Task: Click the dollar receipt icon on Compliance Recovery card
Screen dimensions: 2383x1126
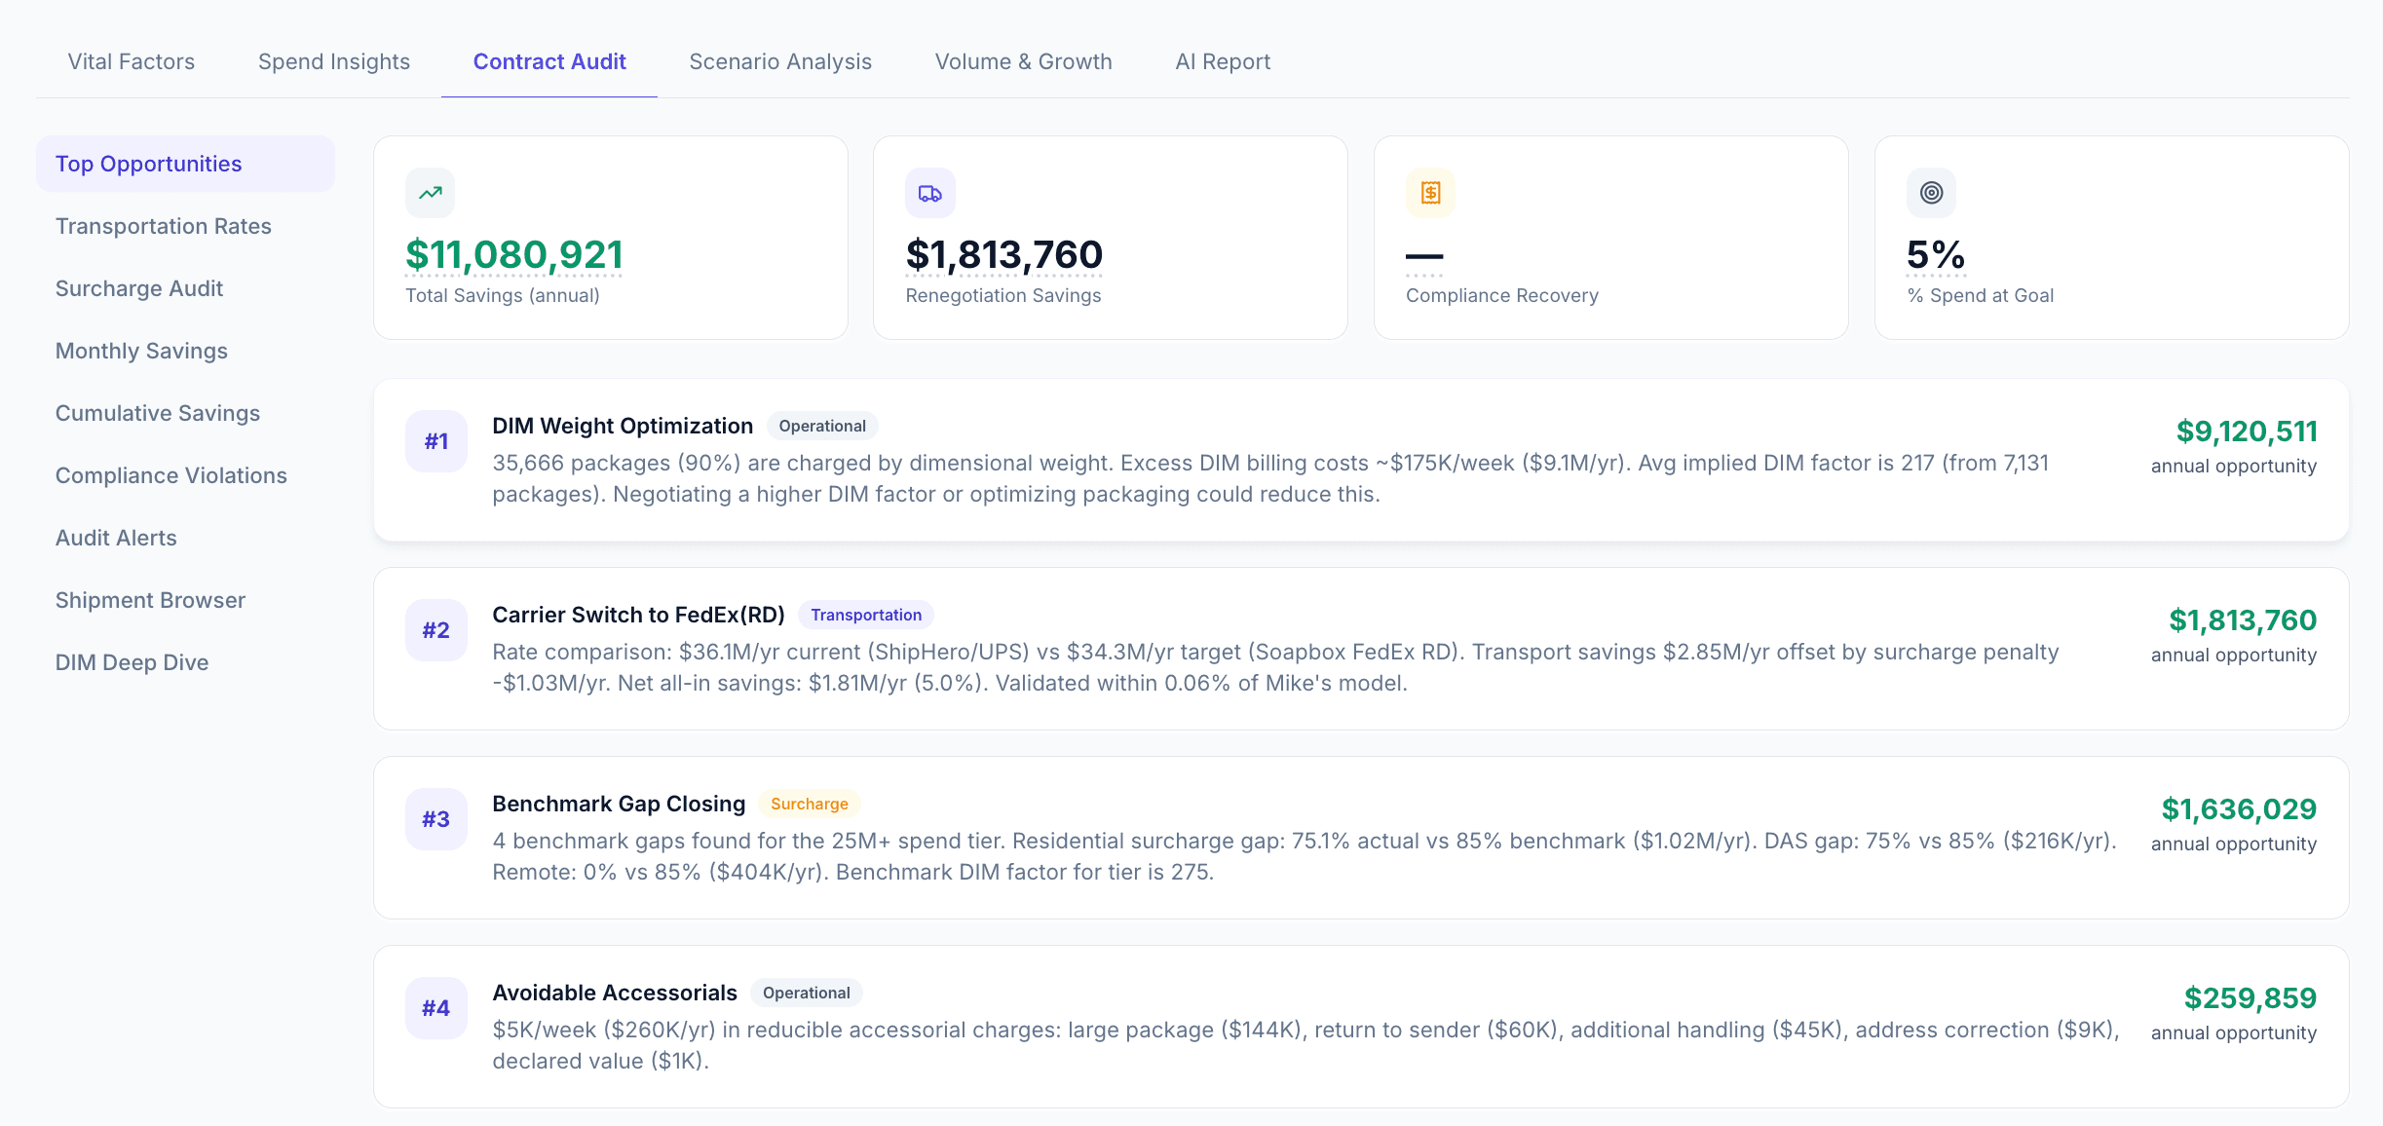Action: 1430,193
